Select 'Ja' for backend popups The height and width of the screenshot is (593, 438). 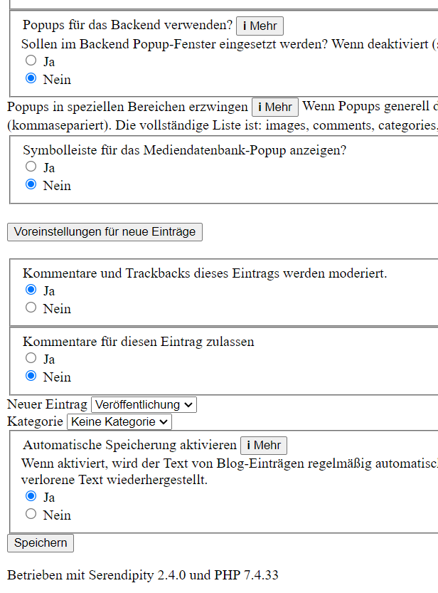31,61
